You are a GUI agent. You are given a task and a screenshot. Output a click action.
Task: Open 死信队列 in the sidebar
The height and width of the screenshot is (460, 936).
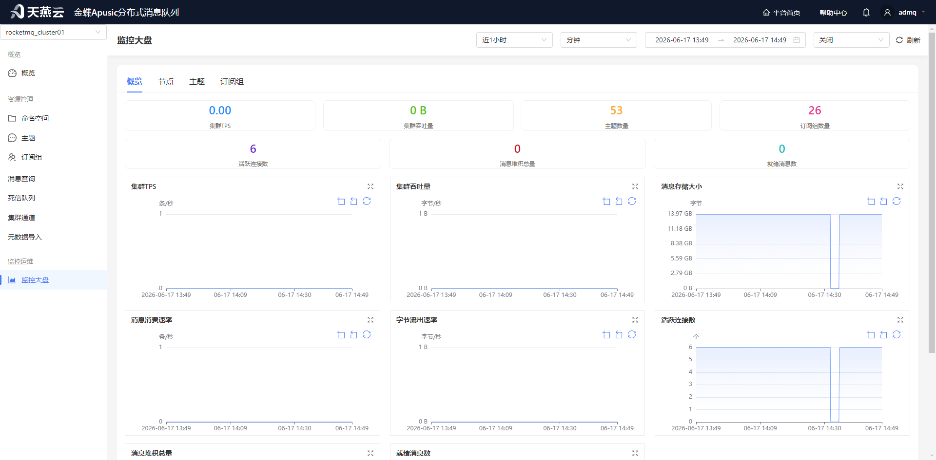click(x=21, y=198)
